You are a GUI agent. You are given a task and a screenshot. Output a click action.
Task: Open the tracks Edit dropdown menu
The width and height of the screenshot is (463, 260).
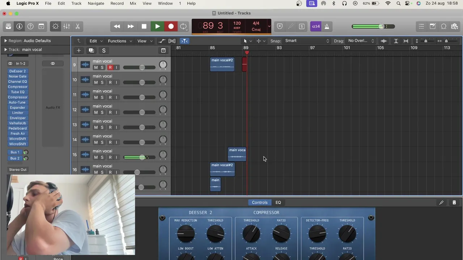(x=96, y=41)
